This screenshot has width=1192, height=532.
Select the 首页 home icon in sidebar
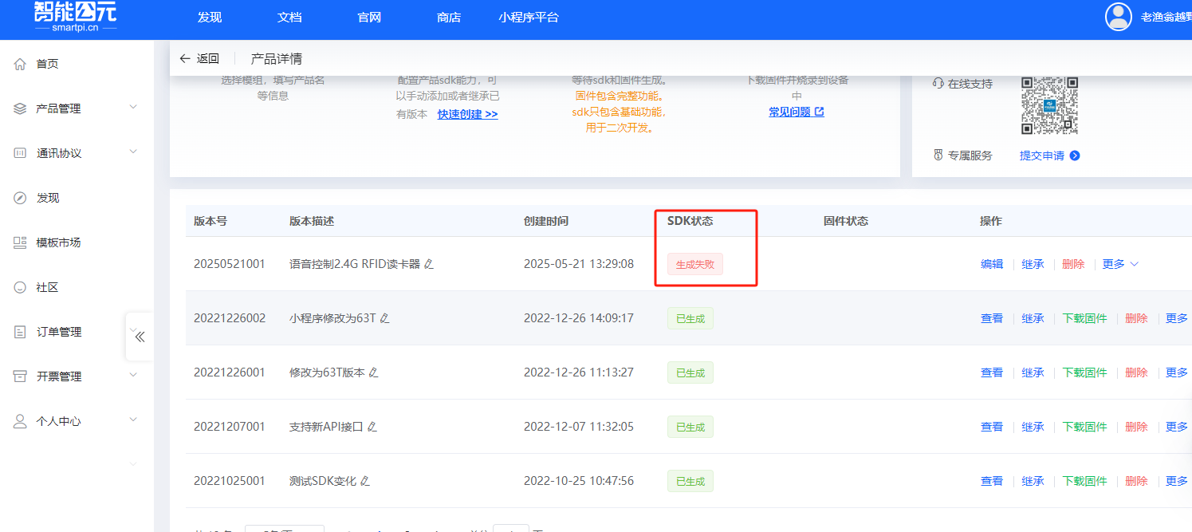click(x=19, y=63)
